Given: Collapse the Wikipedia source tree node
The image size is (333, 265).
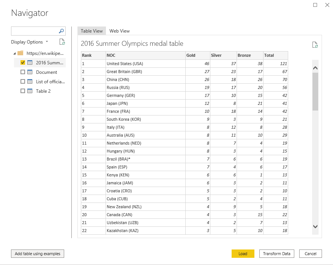Looking at the screenshot, I should pos(14,53).
